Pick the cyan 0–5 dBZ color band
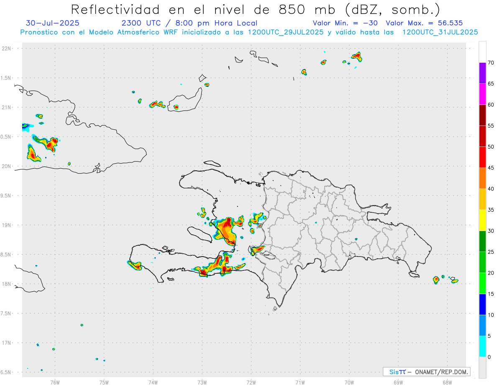The width and height of the screenshot is (502, 388). [x=482, y=347]
